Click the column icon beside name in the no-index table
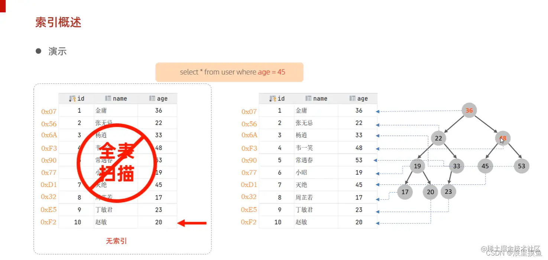This screenshot has width=548, height=260. point(108,99)
